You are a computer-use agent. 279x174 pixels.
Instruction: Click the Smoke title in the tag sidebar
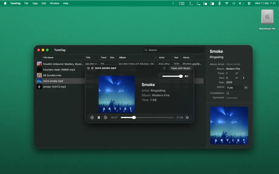click(x=216, y=51)
